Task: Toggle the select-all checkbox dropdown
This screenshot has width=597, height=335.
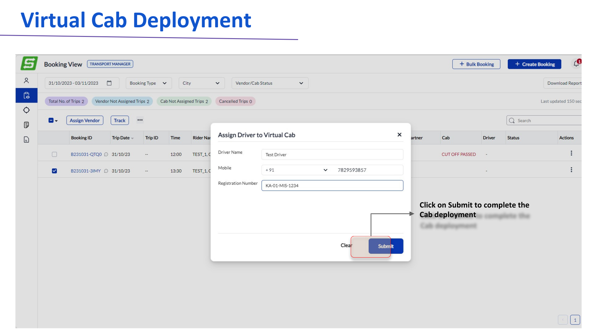Action: [53, 120]
